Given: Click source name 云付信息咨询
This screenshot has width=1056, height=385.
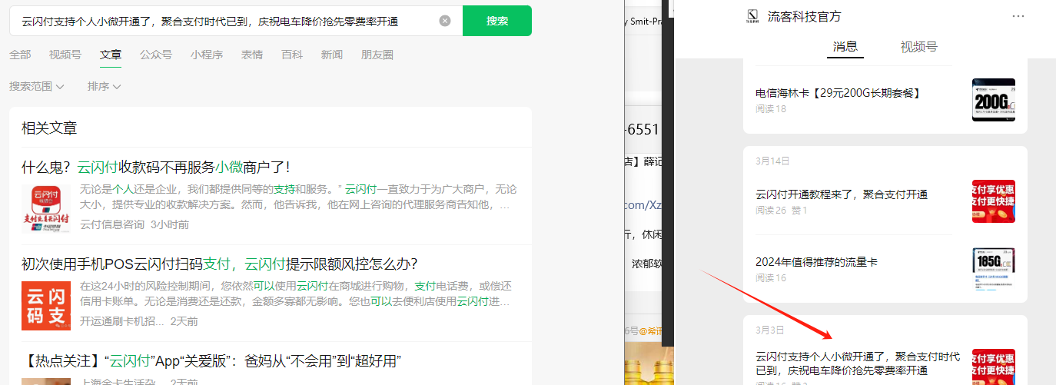Looking at the screenshot, I should [112, 224].
